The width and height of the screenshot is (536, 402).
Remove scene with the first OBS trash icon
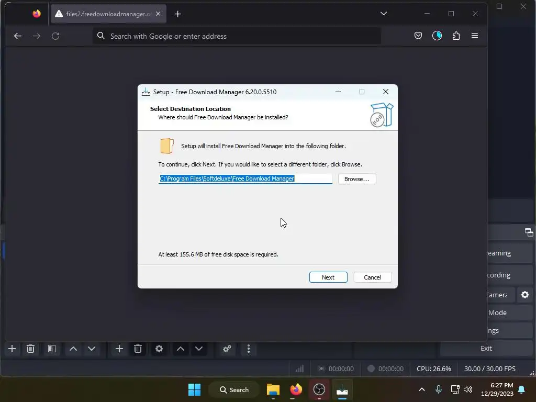coord(30,349)
